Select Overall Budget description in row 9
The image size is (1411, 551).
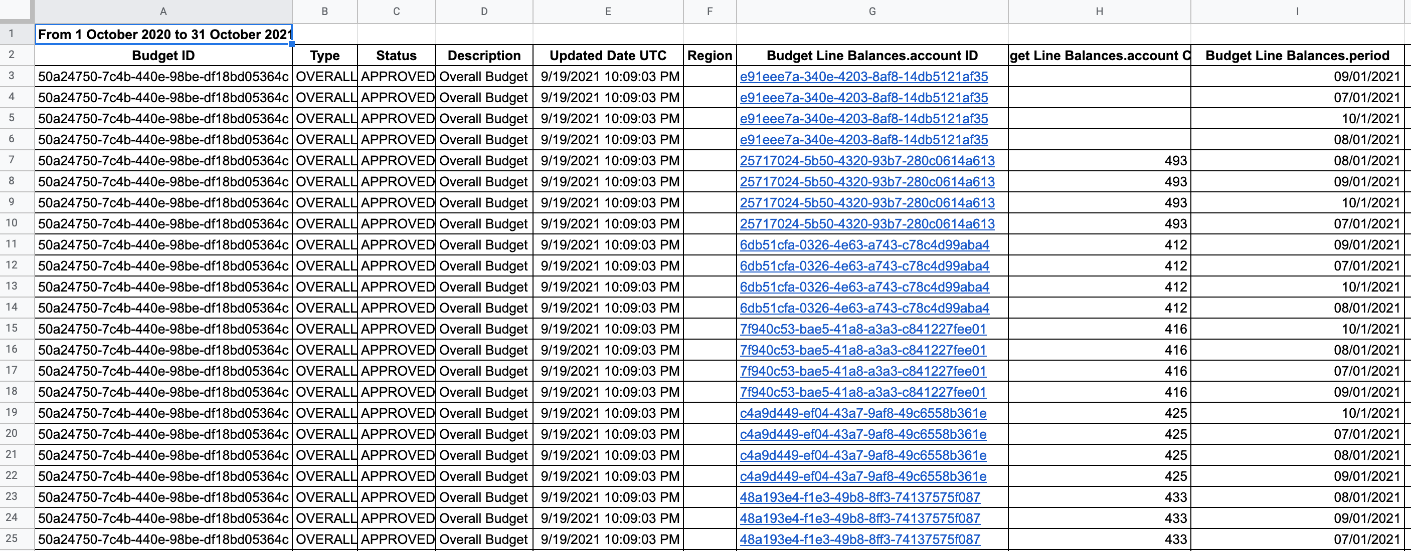pos(484,203)
